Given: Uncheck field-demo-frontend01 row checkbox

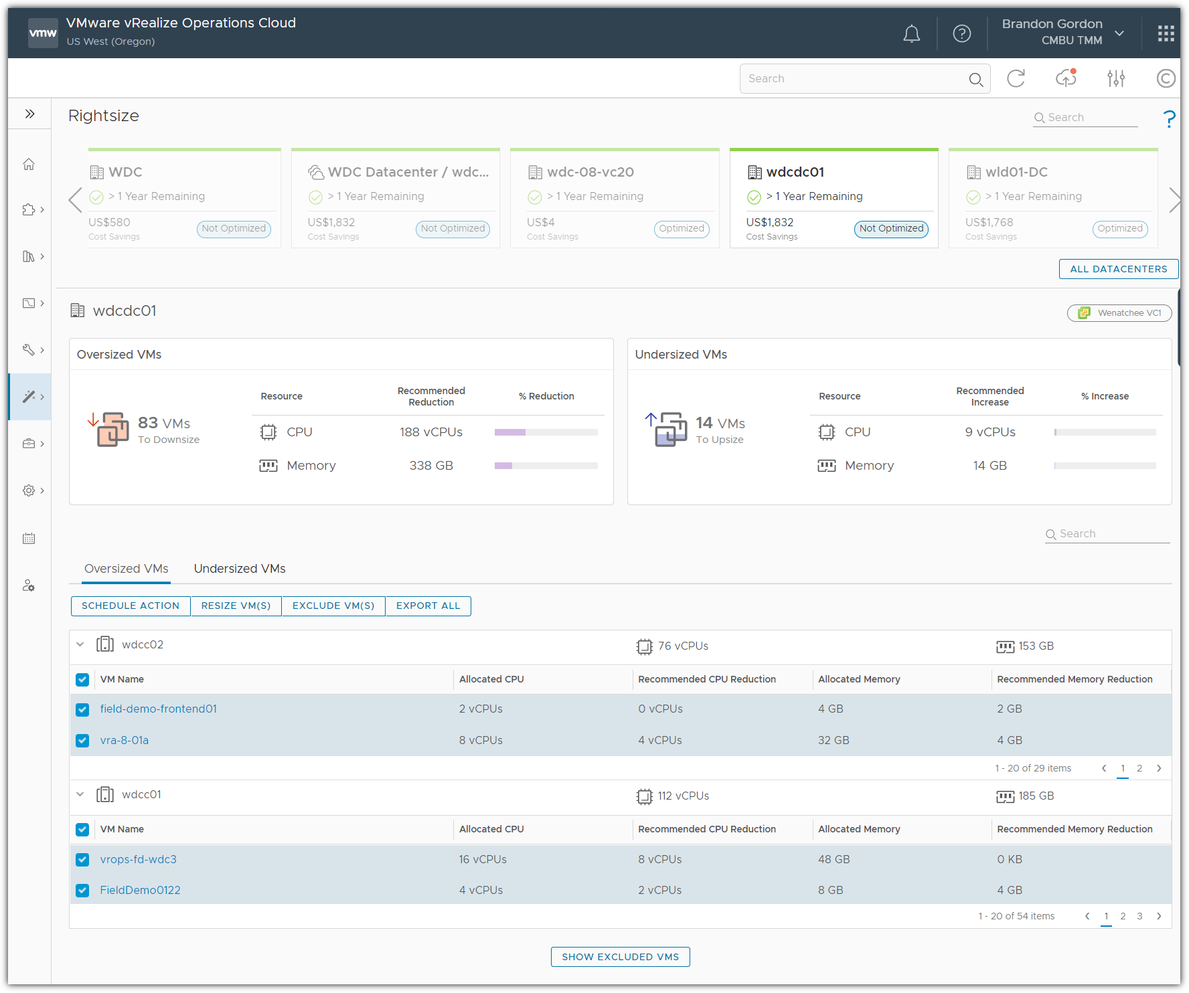Looking at the screenshot, I should [82, 710].
